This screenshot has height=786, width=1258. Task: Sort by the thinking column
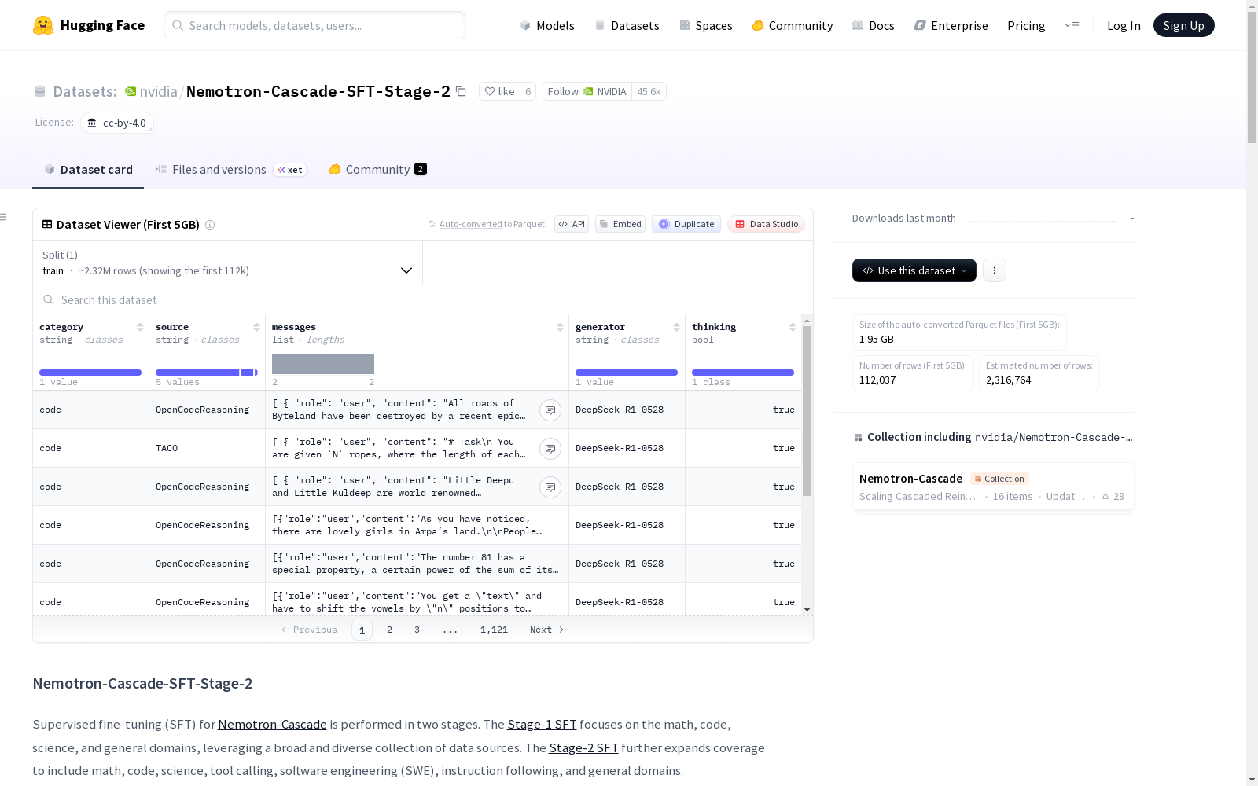coord(793,327)
